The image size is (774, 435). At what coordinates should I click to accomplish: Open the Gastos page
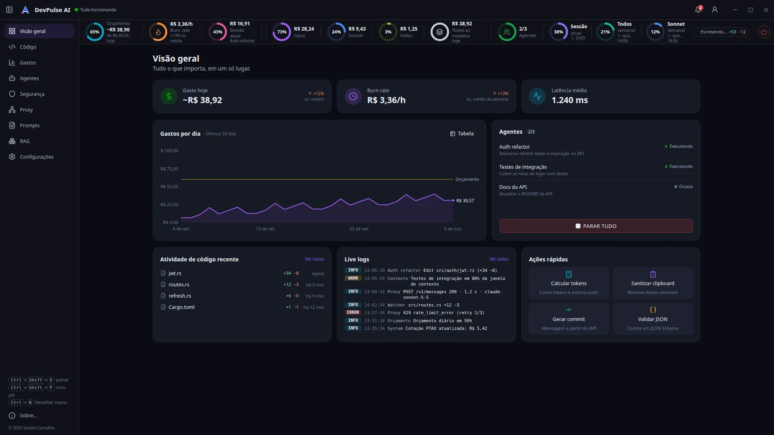coord(40,63)
